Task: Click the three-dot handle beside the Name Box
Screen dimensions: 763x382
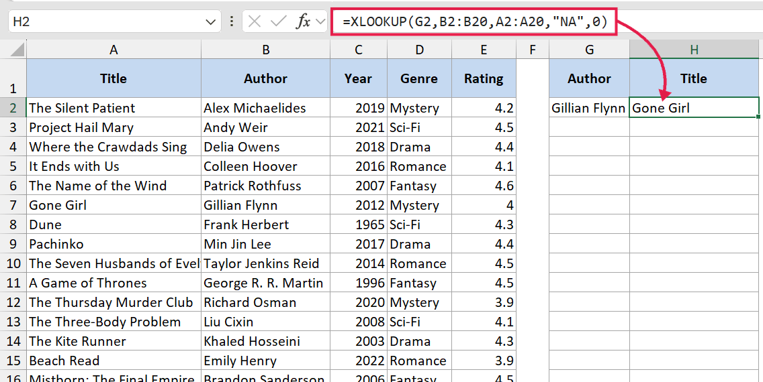Action: coord(232,21)
